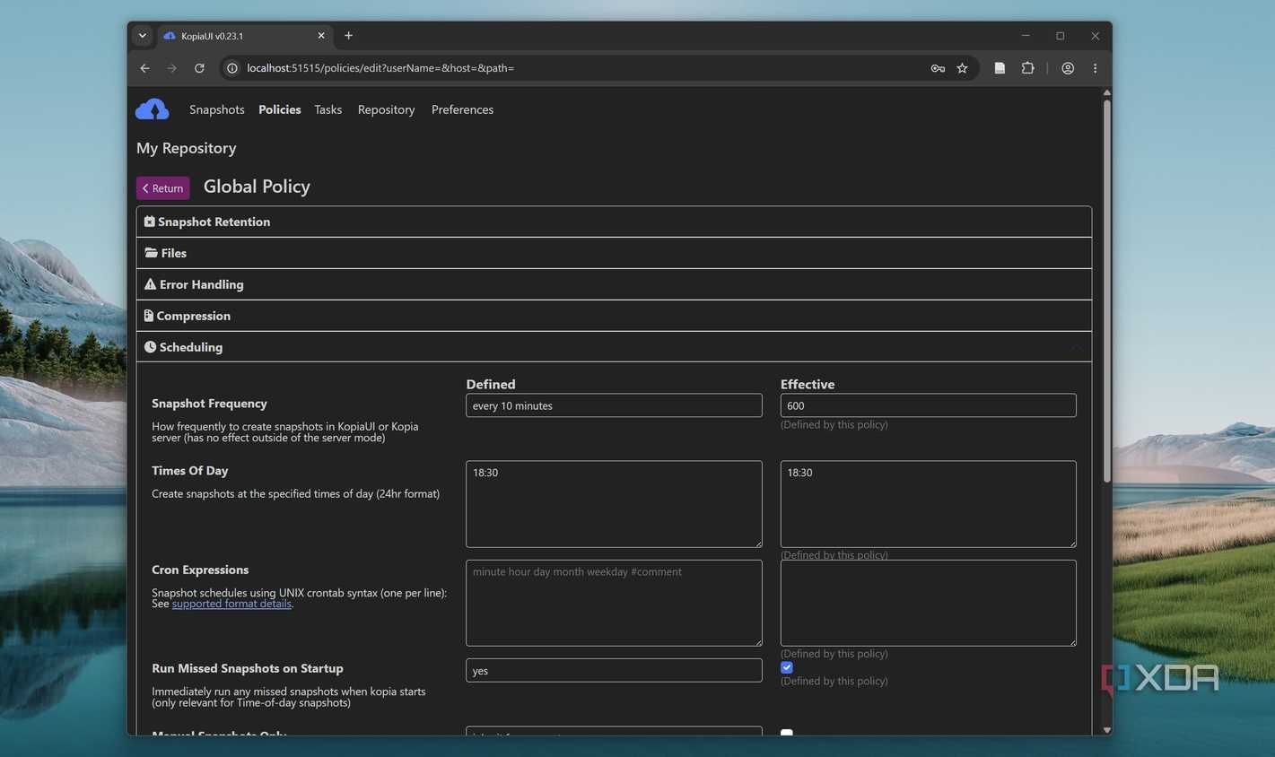The height and width of the screenshot is (757, 1275).
Task: Open the password key icon in address bar
Action: tap(938, 68)
